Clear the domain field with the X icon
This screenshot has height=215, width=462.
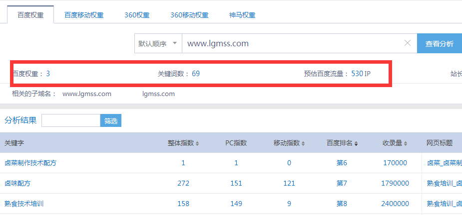(408, 43)
